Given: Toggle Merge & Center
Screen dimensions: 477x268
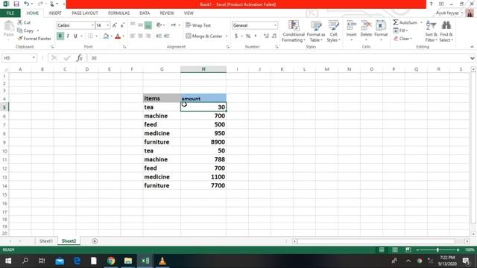Looking at the screenshot, I should (204, 36).
